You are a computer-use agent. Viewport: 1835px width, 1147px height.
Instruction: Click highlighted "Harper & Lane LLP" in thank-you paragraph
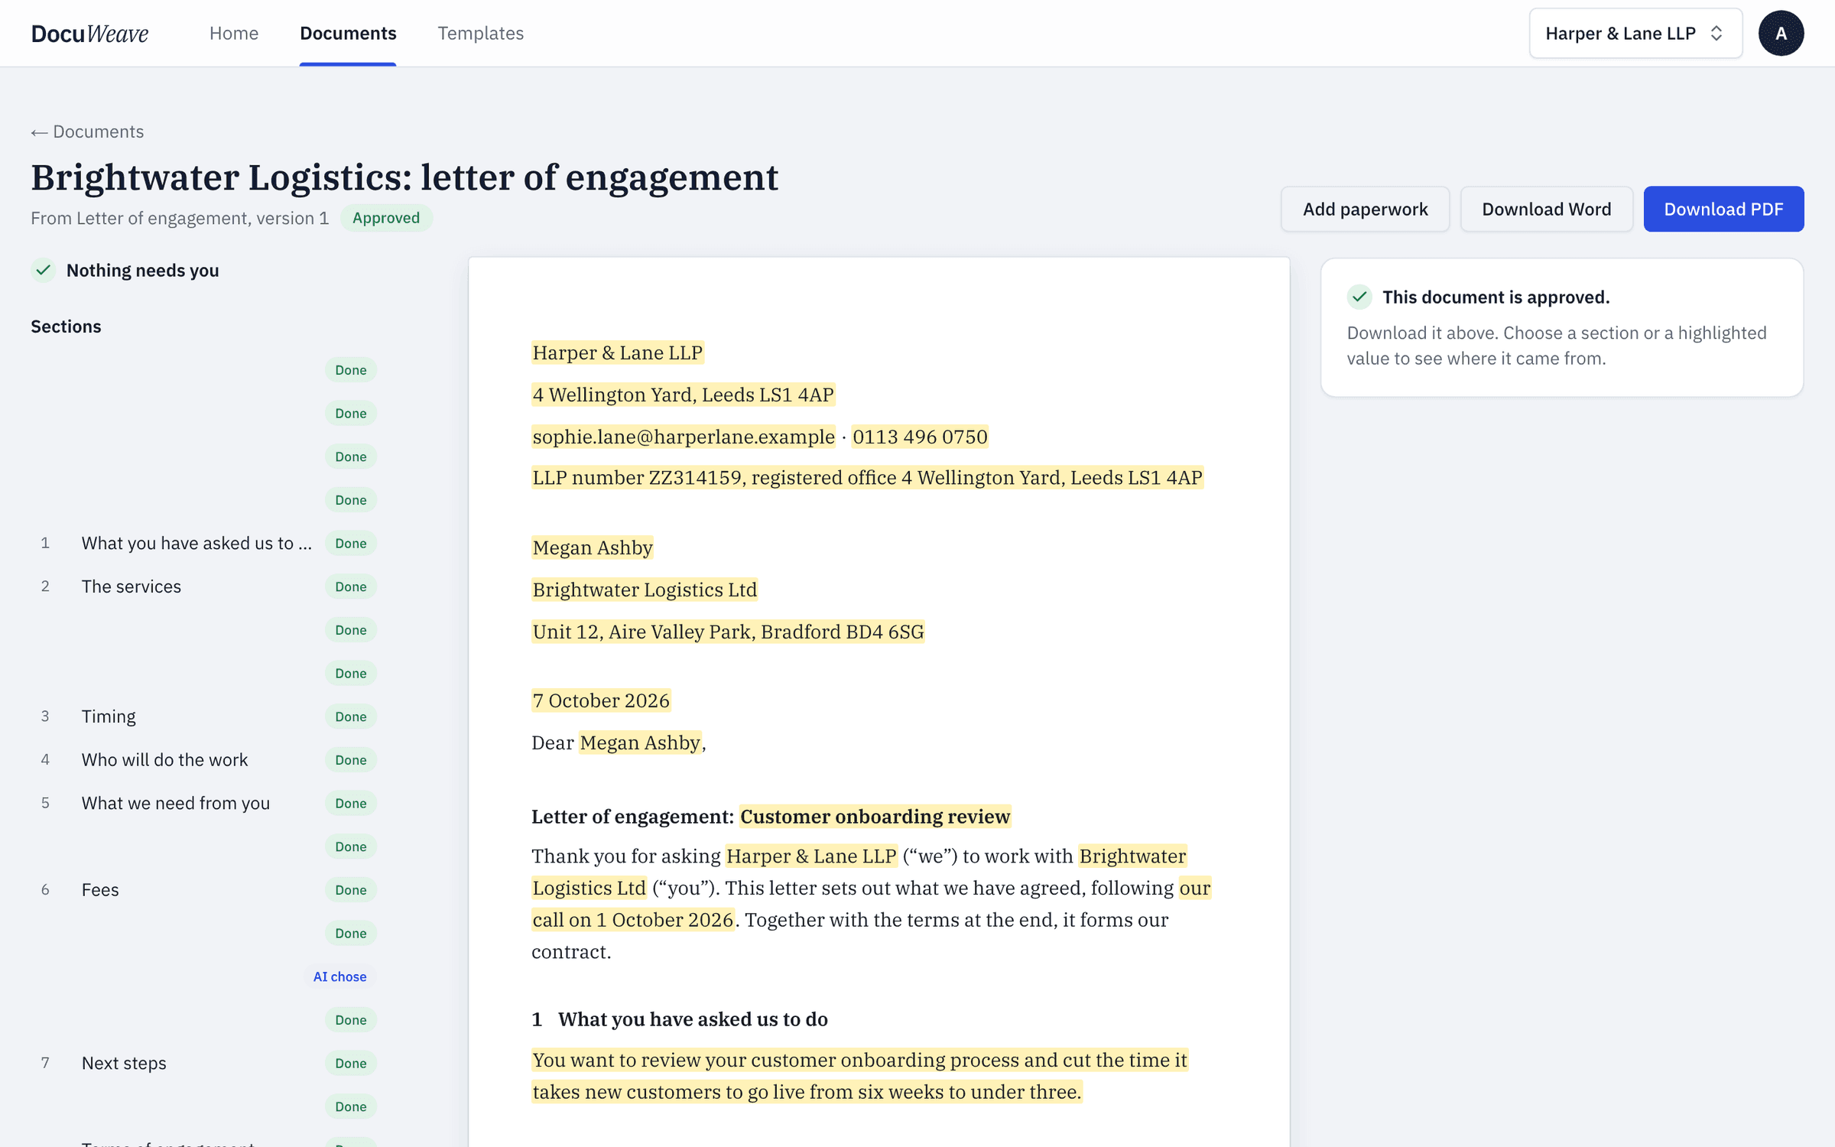click(x=811, y=856)
